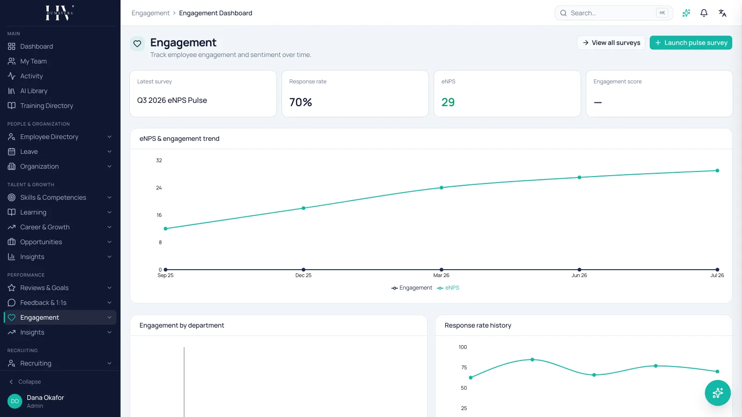Click the Performance Insights trend icon
742x417 pixels.
12,332
